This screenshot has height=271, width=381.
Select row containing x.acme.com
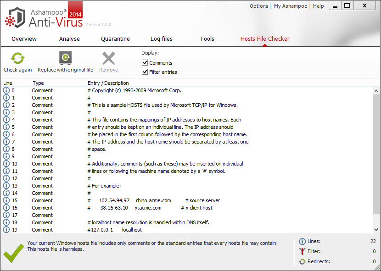pos(187,208)
